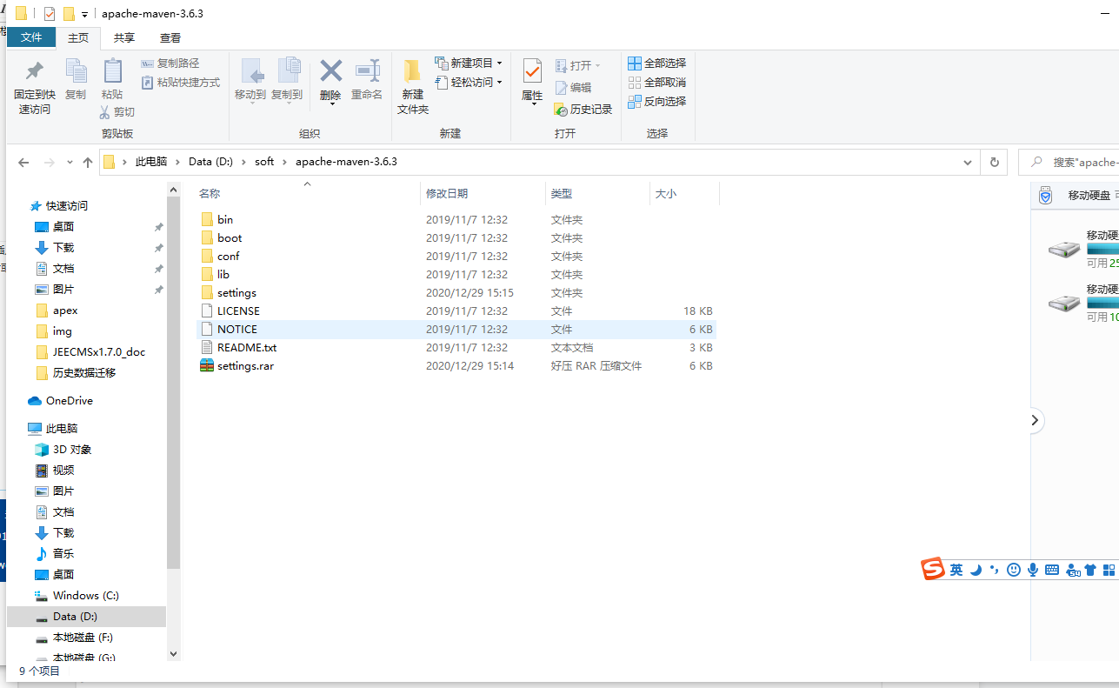Click 'Data (D:)' in the address breadcrumb
The width and height of the screenshot is (1119, 688).
[x=212, y=162]
